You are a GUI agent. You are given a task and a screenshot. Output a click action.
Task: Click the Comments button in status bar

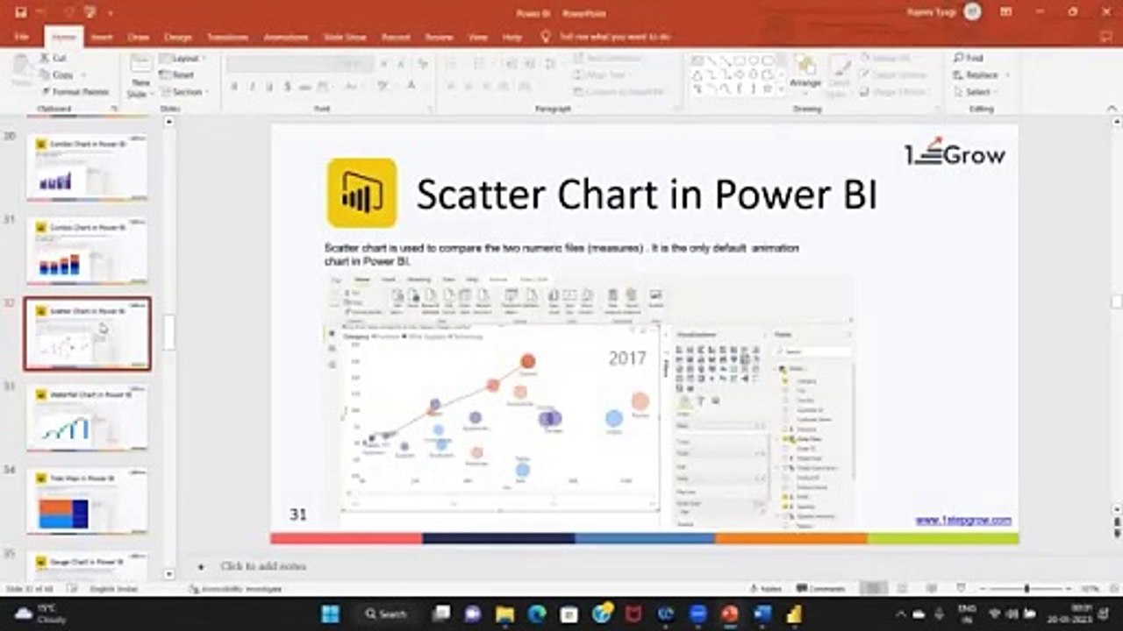(820, 589)
